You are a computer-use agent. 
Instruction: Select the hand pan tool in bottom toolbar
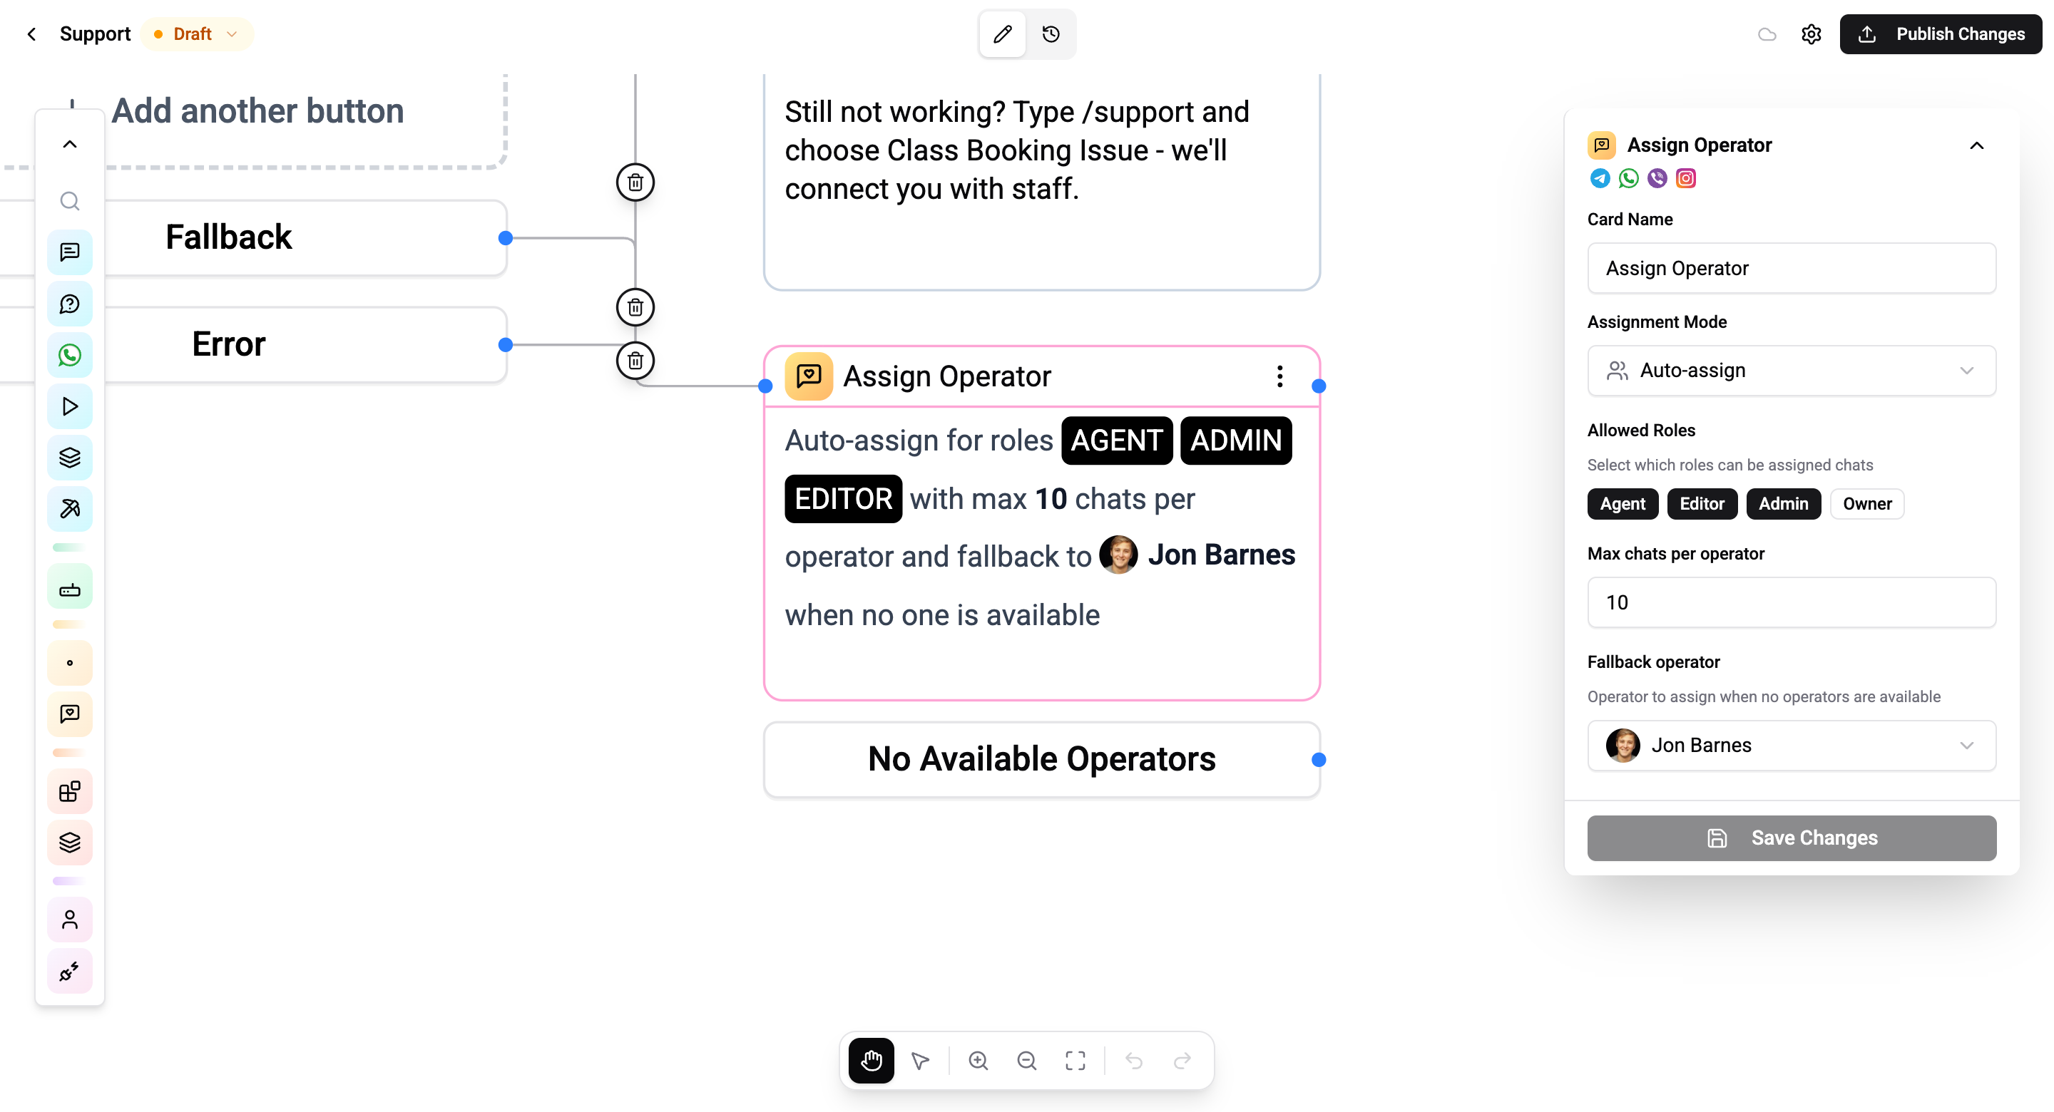[871, 1060]
